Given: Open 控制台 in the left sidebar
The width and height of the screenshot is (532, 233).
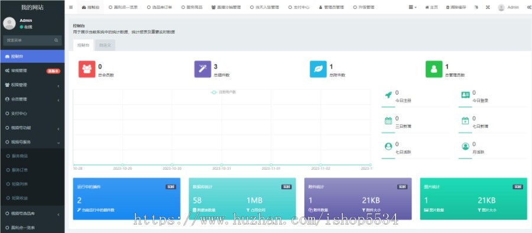Looking at the screenshot, I should [33, 56].
